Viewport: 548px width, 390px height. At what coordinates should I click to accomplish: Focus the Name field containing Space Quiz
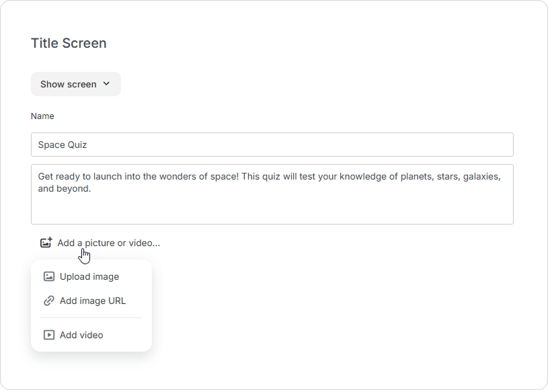[272, 145]
